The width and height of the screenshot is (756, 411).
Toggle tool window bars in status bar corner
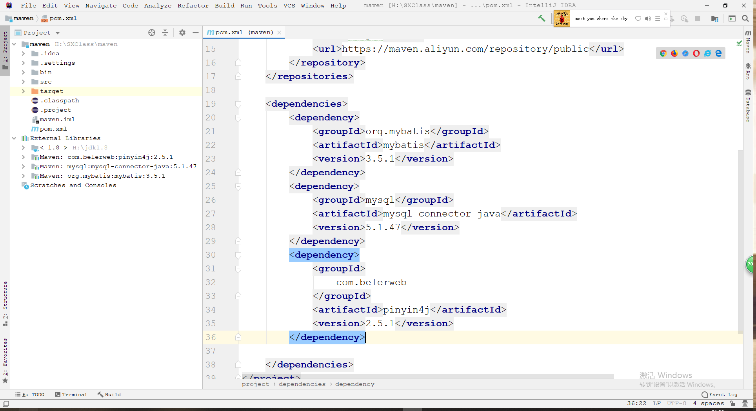(x=6, y=404)
